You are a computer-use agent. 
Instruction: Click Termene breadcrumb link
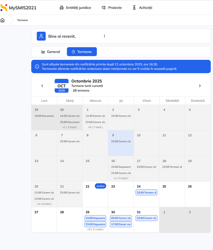point(22,20)
